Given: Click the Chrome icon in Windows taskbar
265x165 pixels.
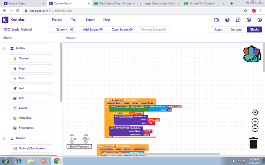Looking at the screenshot, I should pos(57,161).
